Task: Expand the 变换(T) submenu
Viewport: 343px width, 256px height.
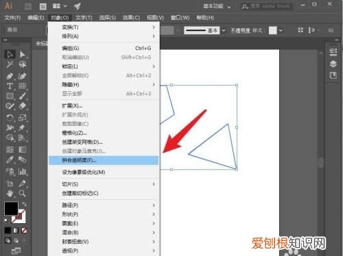Action: pos(104,27)
